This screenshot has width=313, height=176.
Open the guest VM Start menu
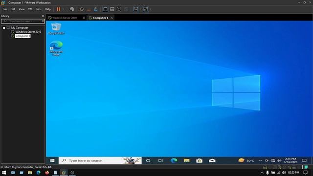(52, 161)
